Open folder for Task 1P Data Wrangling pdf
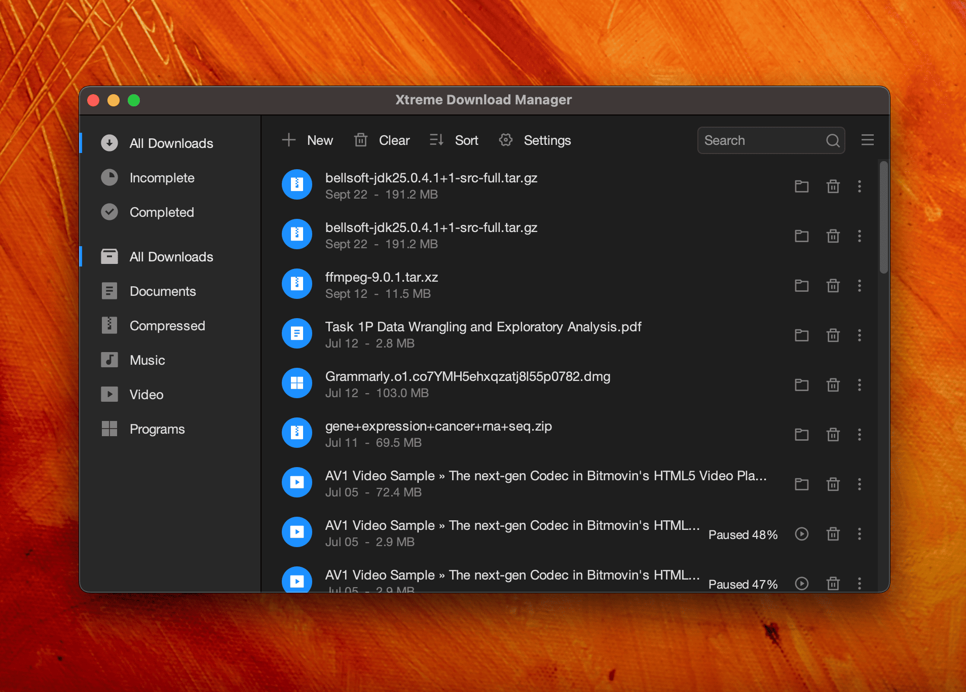966x692 pixels. (801, 335)
